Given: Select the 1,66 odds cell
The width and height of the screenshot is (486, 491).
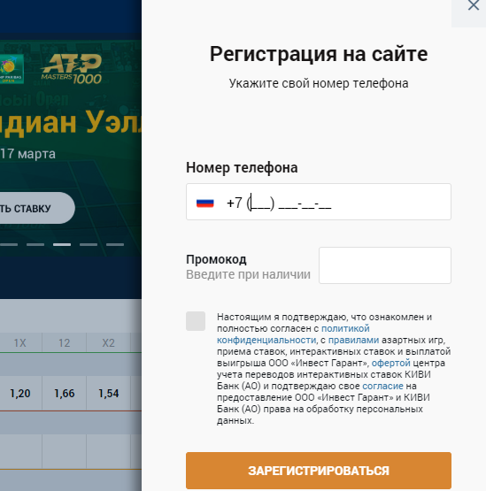Looking at the screenshot, I should tap(65, 393).
